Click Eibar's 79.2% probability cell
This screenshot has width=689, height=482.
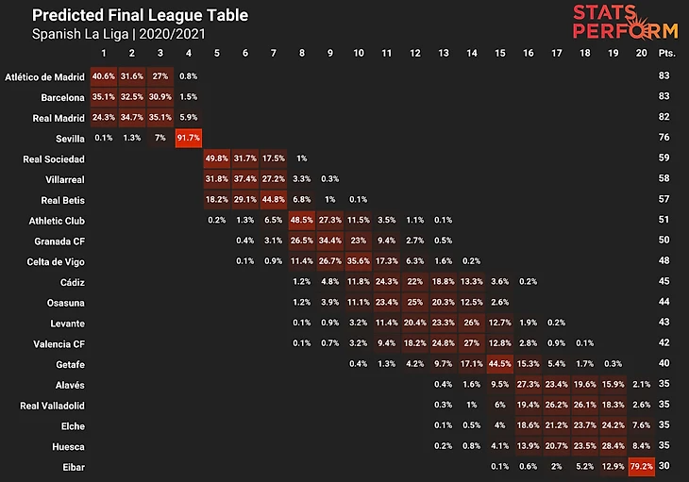[642, 466]
